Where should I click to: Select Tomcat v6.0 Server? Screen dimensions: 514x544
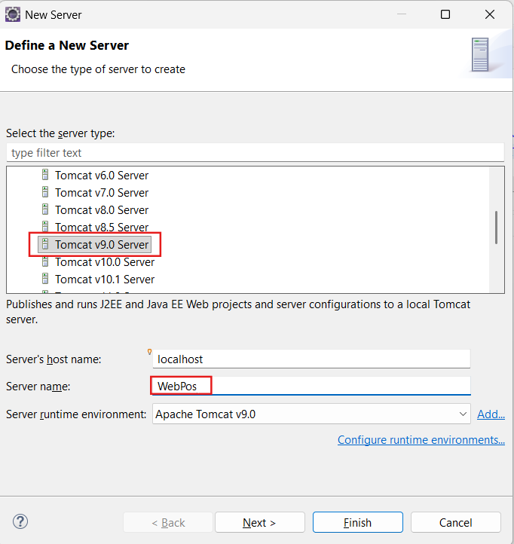[x=102, y=176]
